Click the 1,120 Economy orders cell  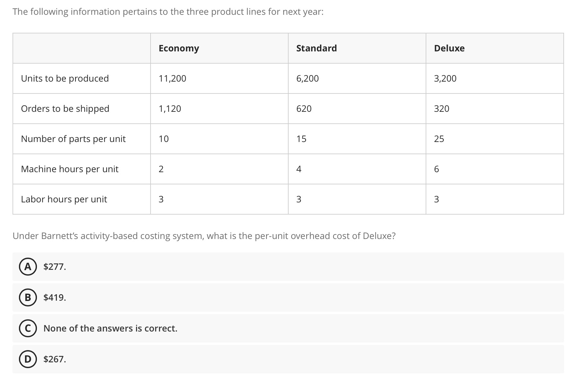(x=170, y=109)
